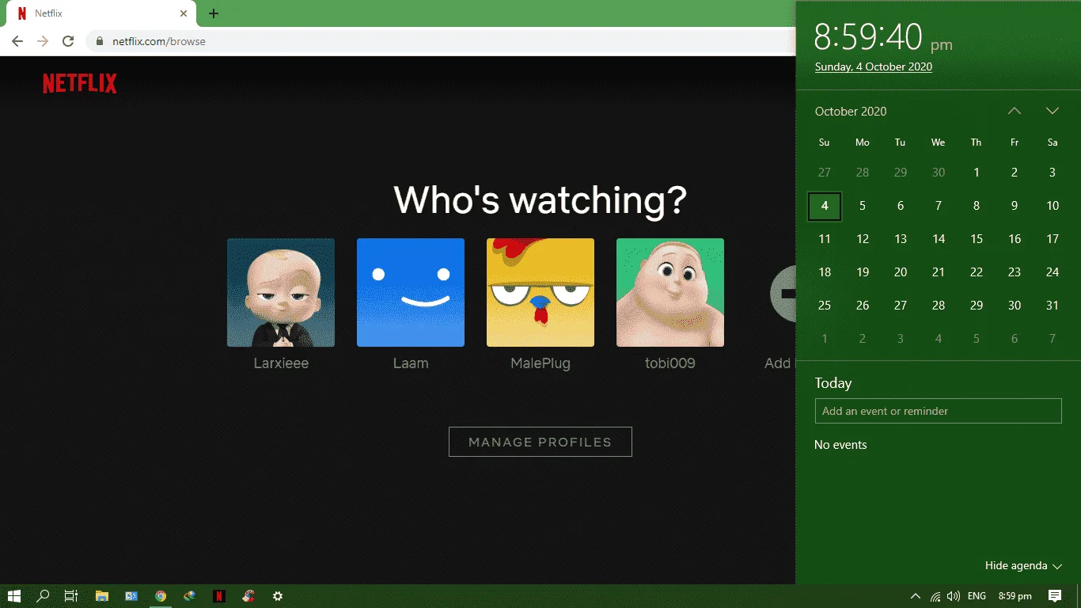Screen dimensions: 1081x608
Task: Go to next month in calendar
Action: 1053,111
